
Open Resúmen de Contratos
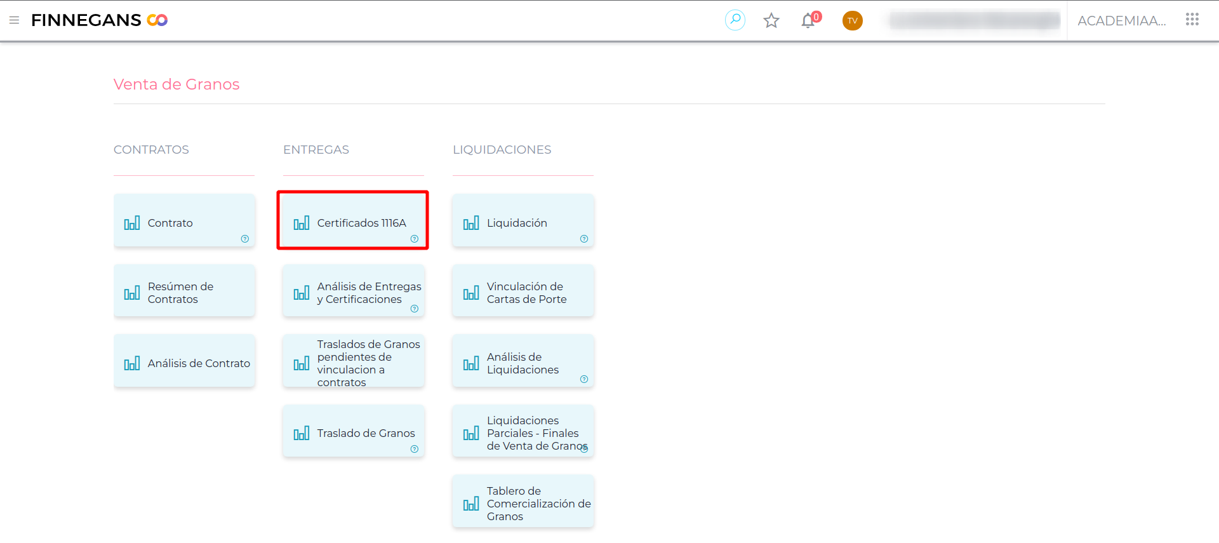(x=184, y=293)
